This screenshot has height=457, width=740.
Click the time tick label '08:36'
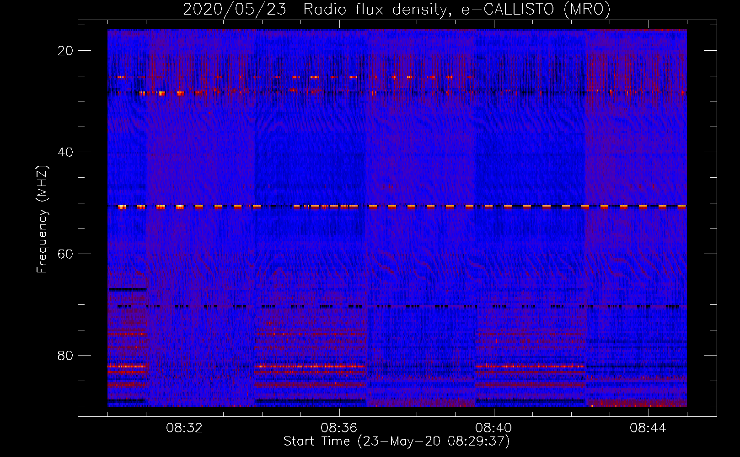(x=339, y=428)
